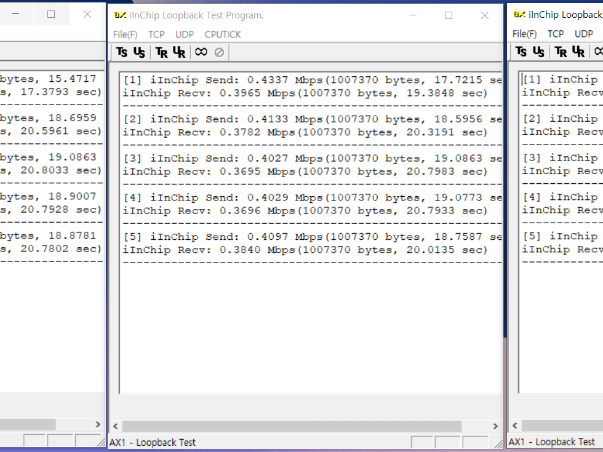603x452 pixels.
Task: Minimize the left window
Action: pyautogui.click(x=15, y=15)
